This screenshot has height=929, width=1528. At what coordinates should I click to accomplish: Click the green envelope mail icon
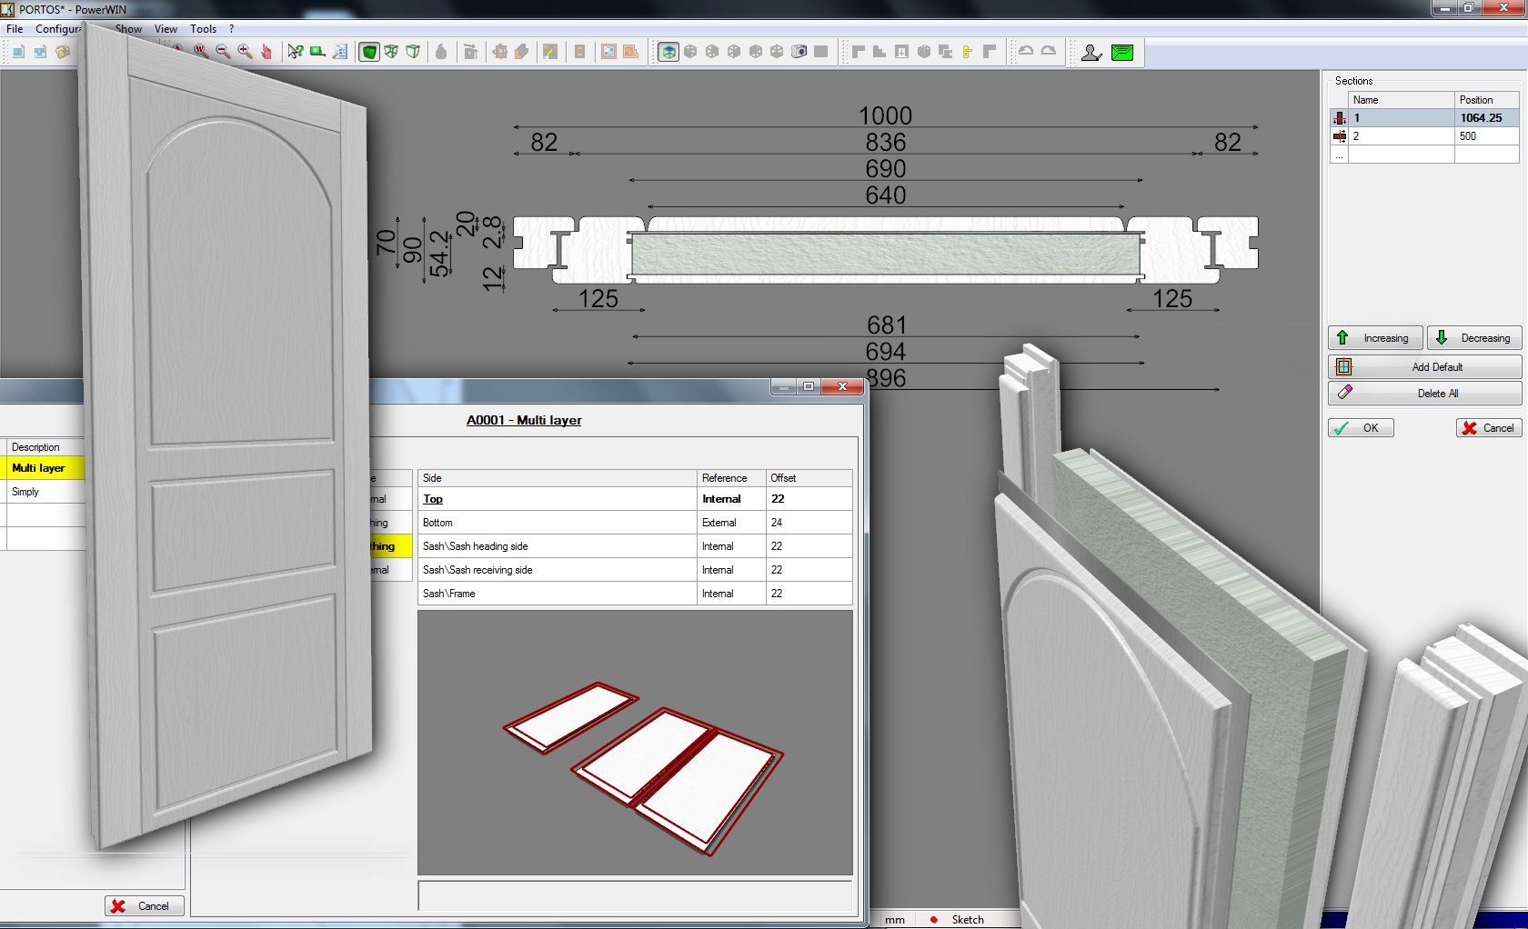(x=1122, y=53)
